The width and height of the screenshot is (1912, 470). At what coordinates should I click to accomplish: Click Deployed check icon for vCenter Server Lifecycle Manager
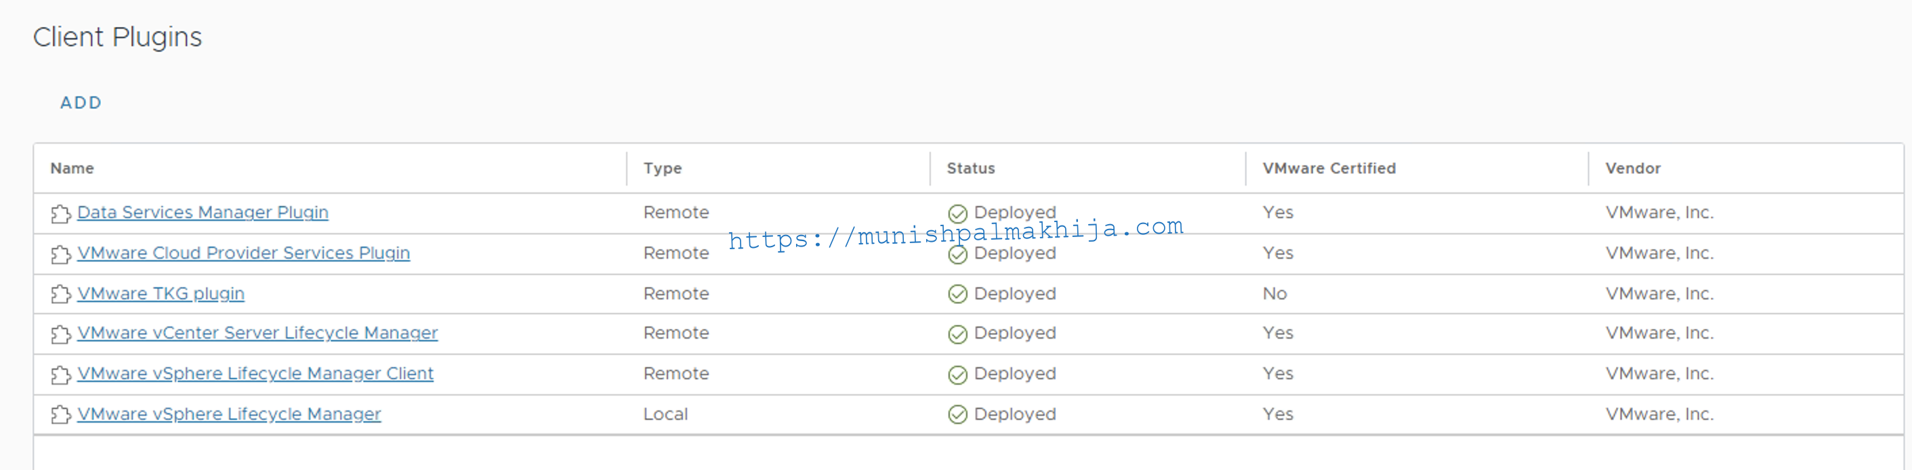click(957, 335)
